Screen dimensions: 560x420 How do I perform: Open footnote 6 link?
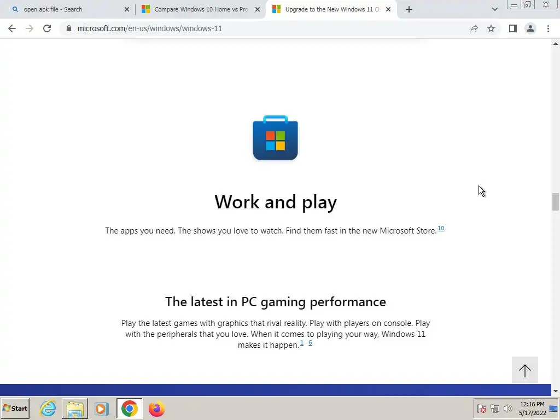tap(310, 342)
